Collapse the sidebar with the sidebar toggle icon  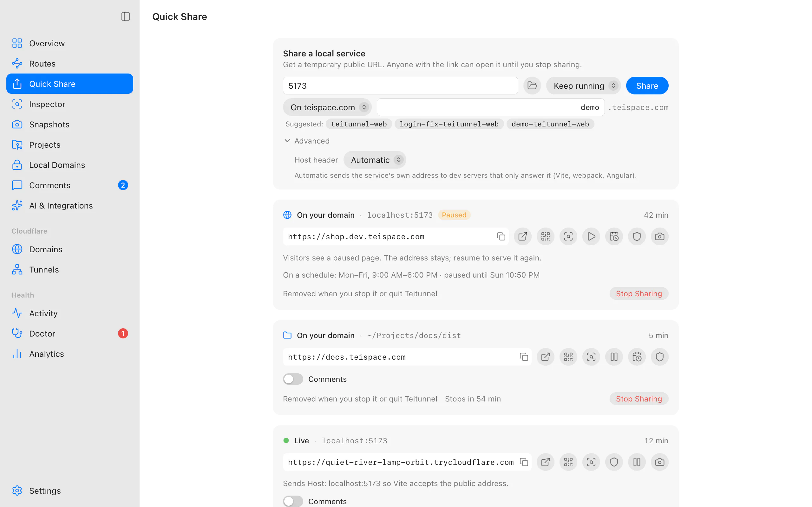[126, 16]
